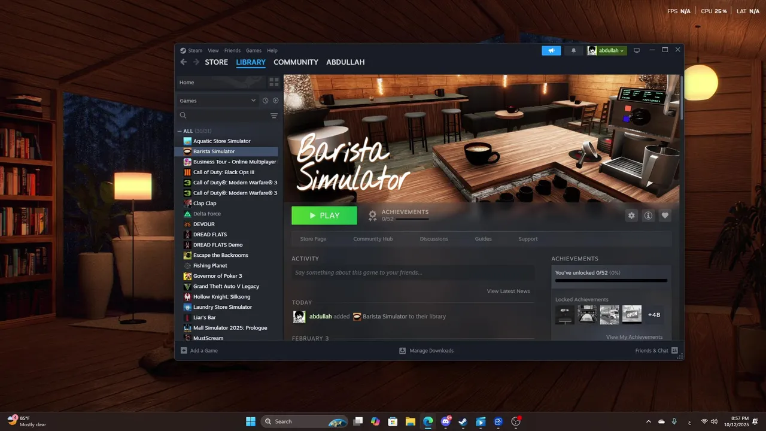The width and height of the screenshot is (766, 431).
Task: Click the achievements progress bar in the side panel
Action: click(611, 280)
